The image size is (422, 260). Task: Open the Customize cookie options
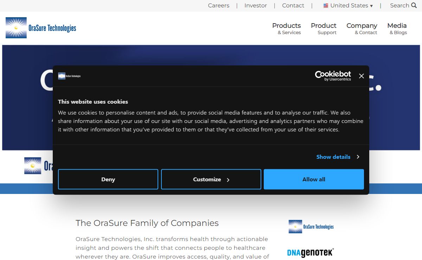211,179
